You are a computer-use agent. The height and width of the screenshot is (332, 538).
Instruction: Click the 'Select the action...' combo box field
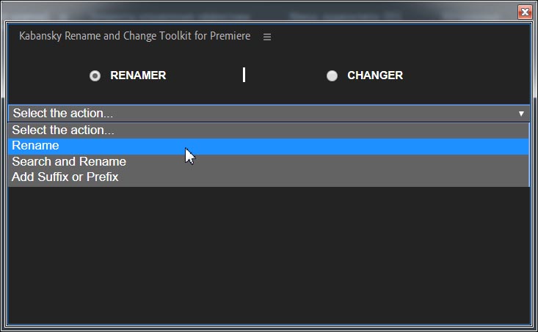[x=269, y=114]
